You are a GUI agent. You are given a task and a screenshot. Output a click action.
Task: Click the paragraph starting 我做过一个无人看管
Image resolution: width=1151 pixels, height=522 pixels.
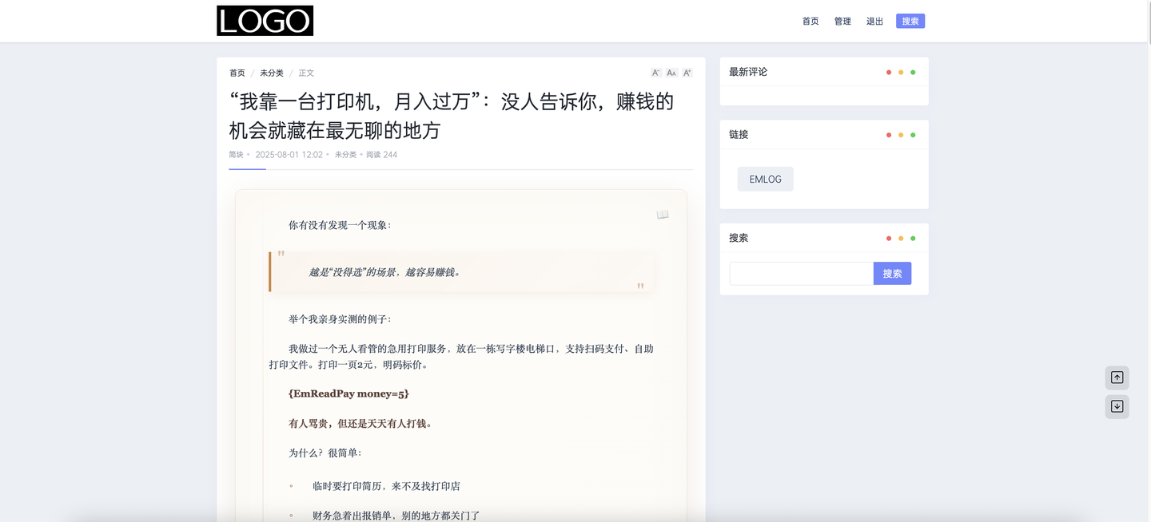coord(461,357)
